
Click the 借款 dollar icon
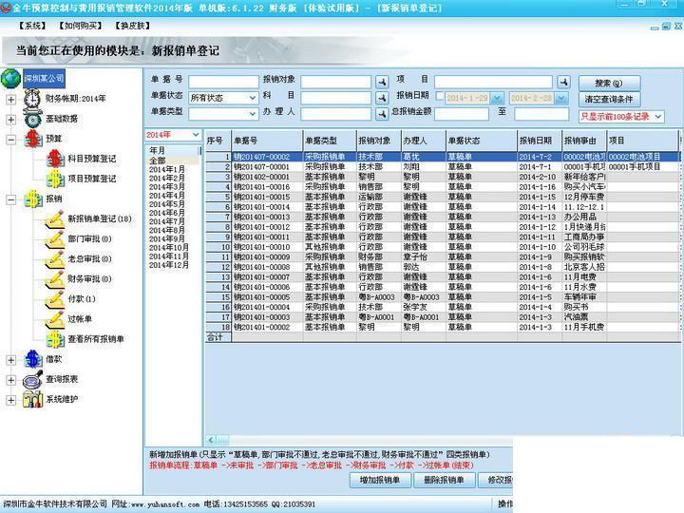coord(33,359)
